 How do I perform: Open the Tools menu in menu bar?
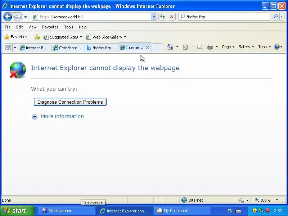coord(69,27)
